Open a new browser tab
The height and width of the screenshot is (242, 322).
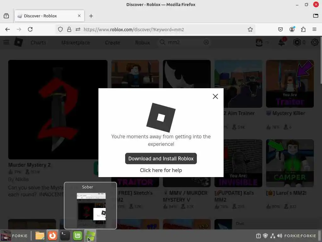click(x=91, y=16)
